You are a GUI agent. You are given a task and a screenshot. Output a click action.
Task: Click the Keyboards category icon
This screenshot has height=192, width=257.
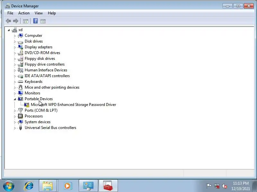click(21, 82)
